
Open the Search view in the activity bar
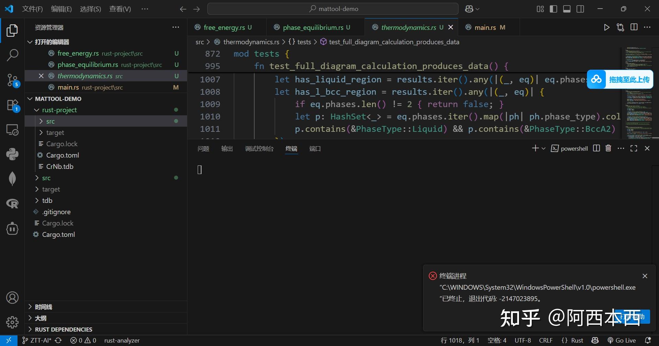[x=12, y=55]
